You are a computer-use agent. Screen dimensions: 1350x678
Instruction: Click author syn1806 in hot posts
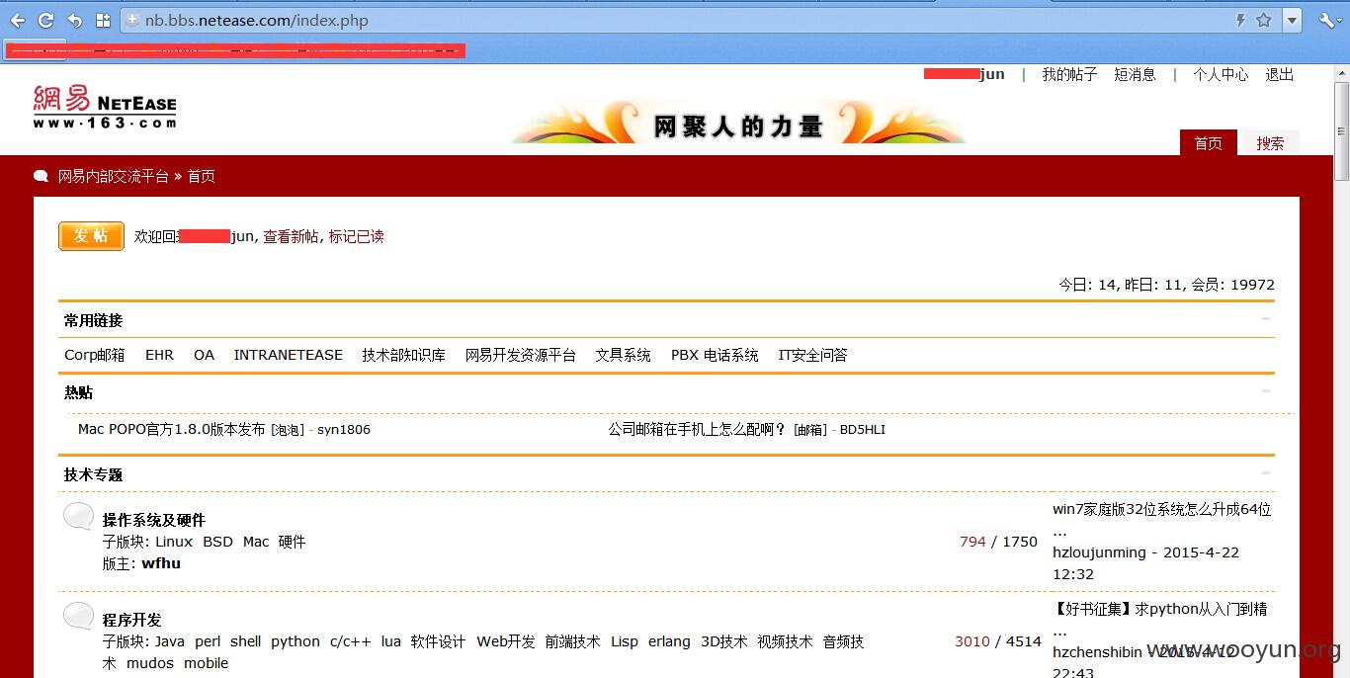pos(344,429)
